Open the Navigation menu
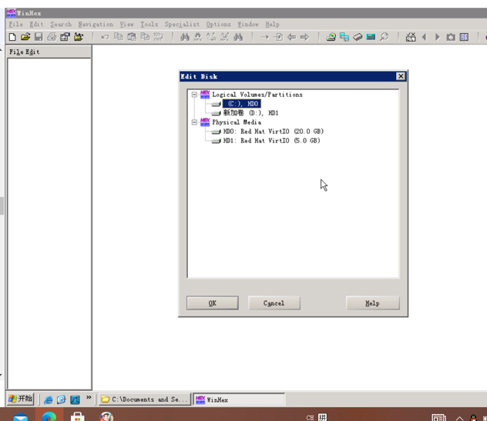The image size is (487, 421). coord(96,24)
